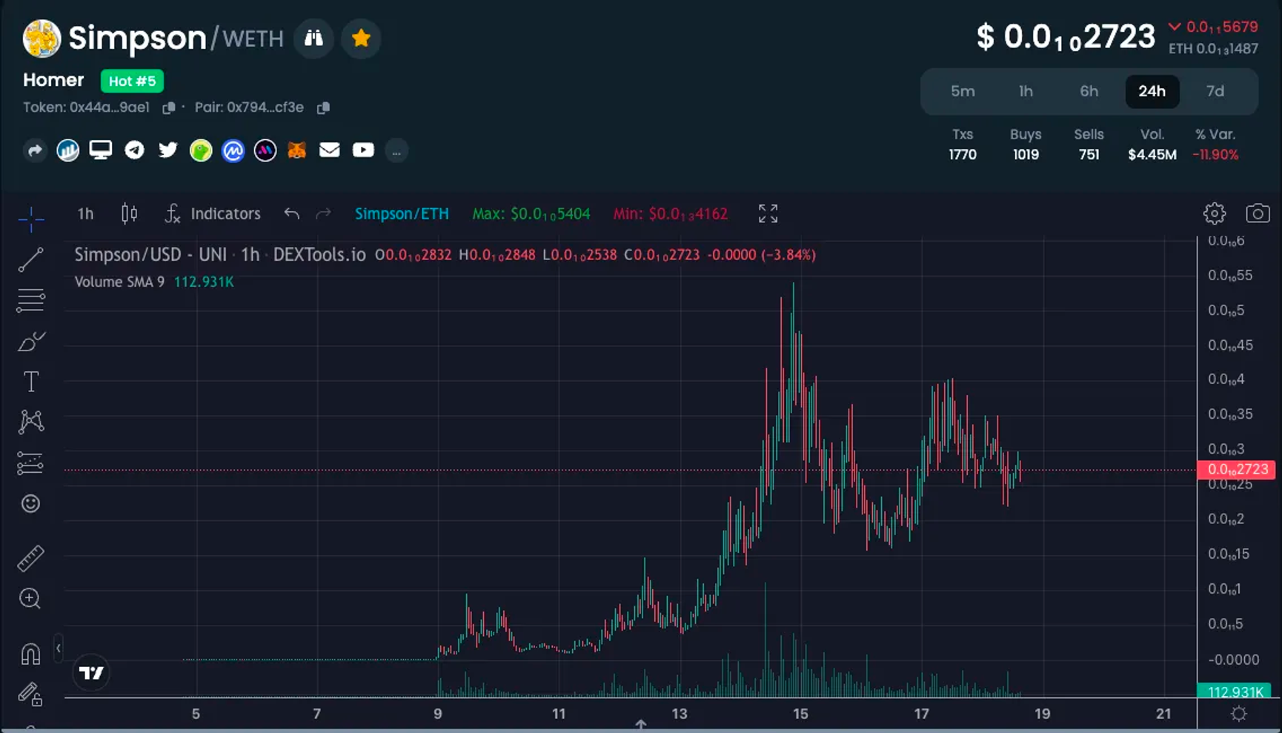Screen dimensions: 1282x733
Task: Open the YouTube play icon
Action: [x=363, y=150]
